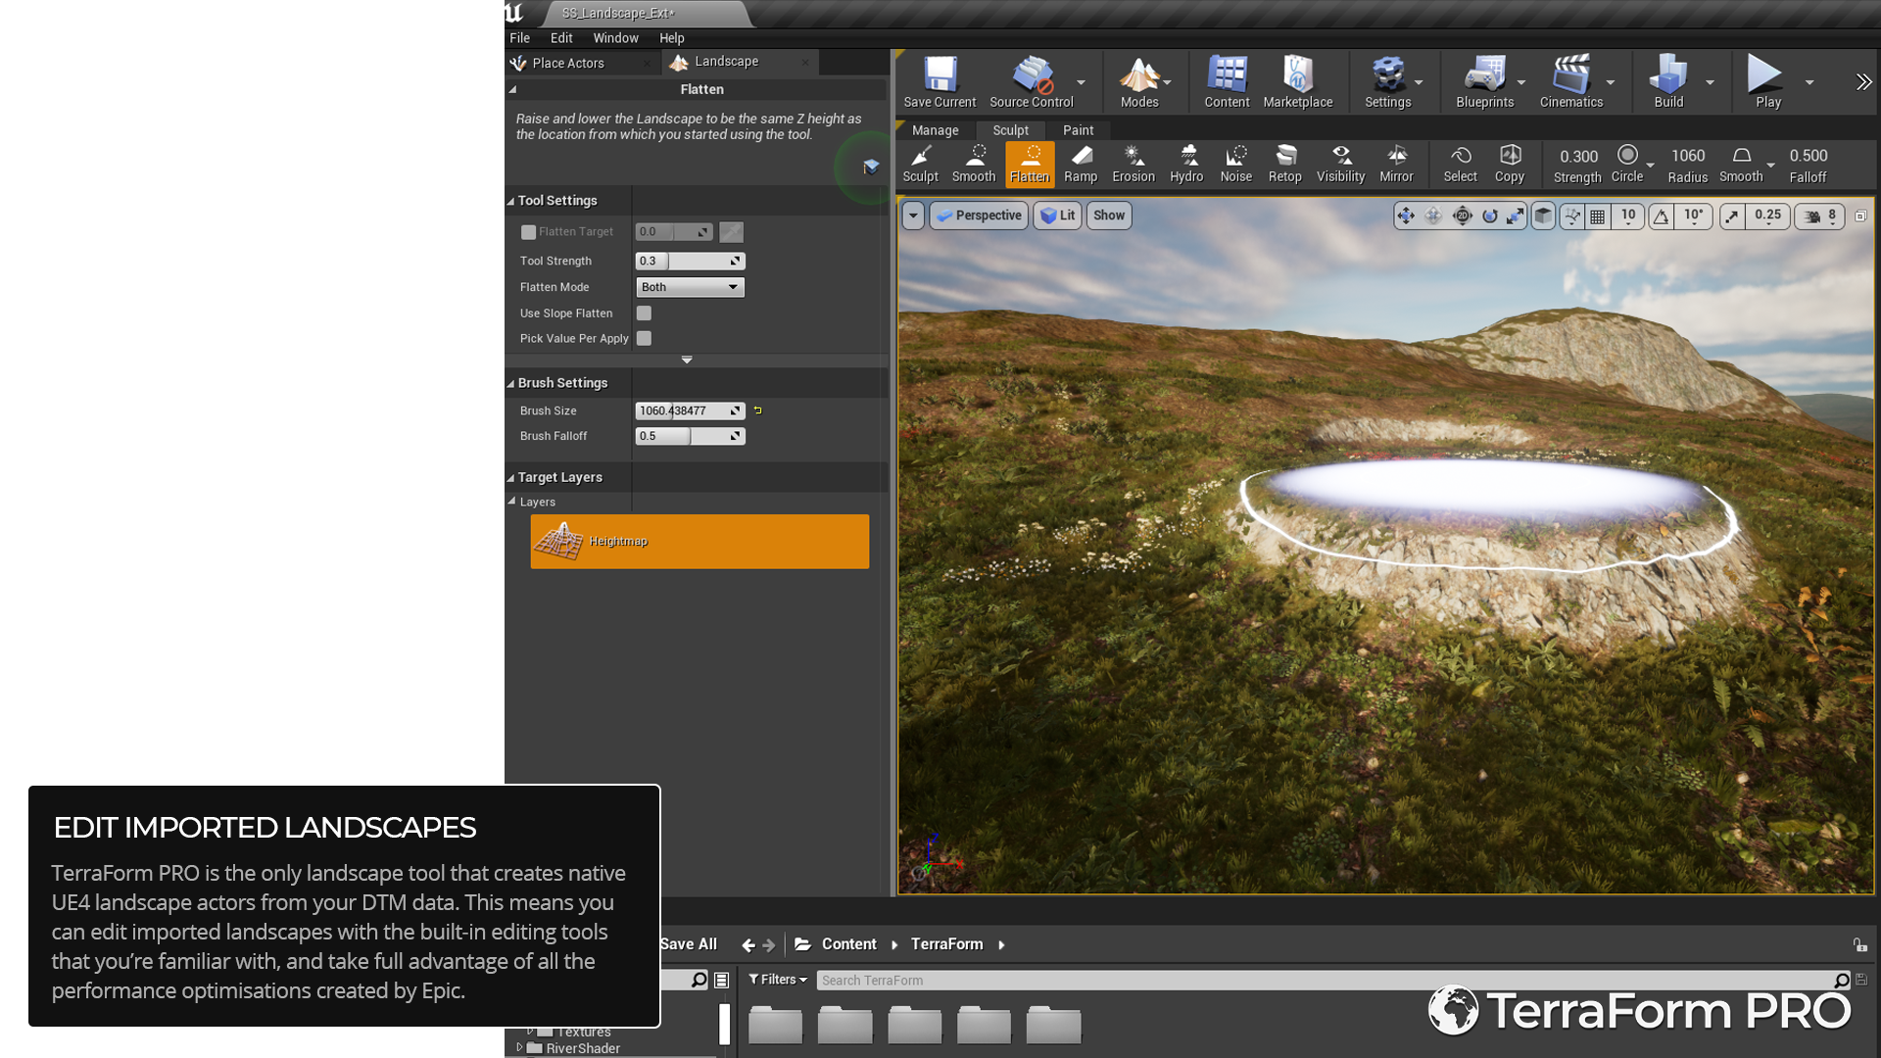Select the Sculpt landscape tool

pyautogui.click(x=920, y=165)
